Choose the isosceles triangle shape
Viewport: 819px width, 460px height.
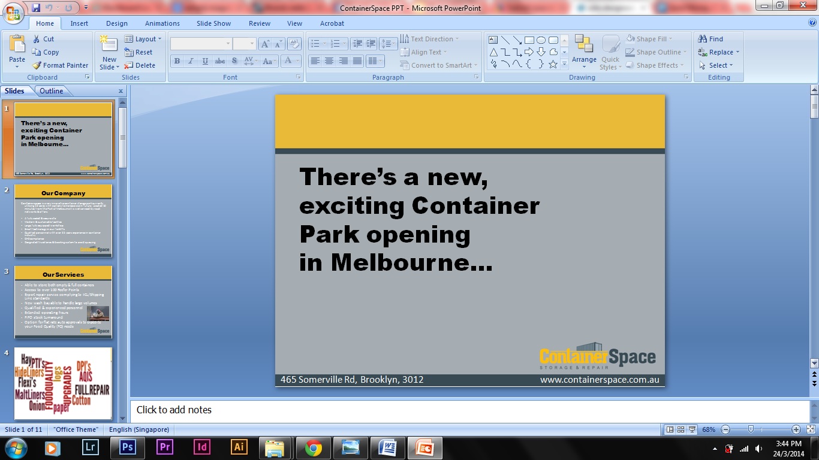pyautogui.click(x=493, y=52)
